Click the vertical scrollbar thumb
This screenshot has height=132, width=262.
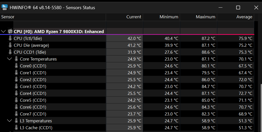tap(261, 108)
